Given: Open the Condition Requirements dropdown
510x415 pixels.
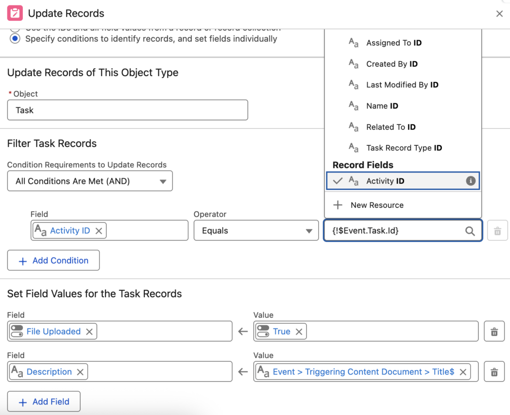Looking at the screenshot, I should (x=90, y=181).
